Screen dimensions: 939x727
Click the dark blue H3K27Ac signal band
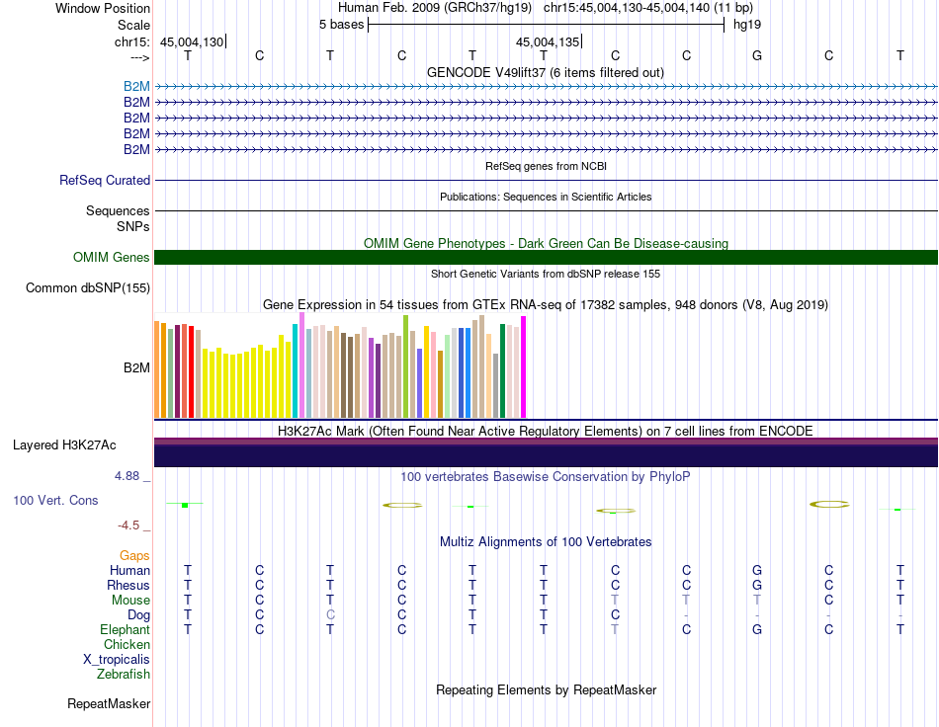click(546, 456)
